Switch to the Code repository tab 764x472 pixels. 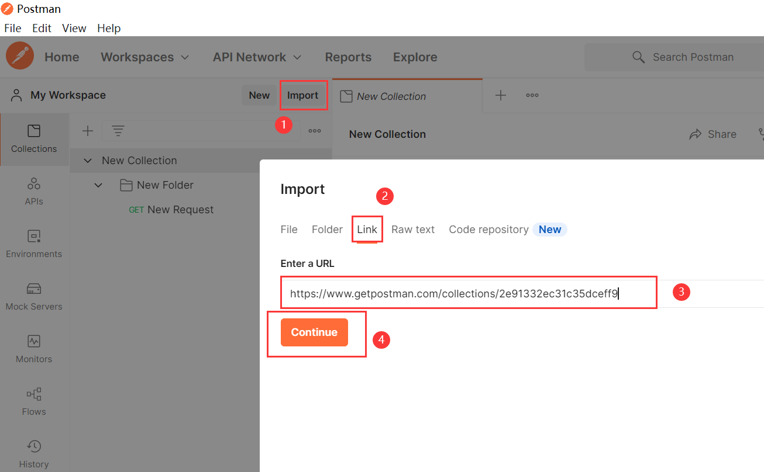click(x=488, y=230)
